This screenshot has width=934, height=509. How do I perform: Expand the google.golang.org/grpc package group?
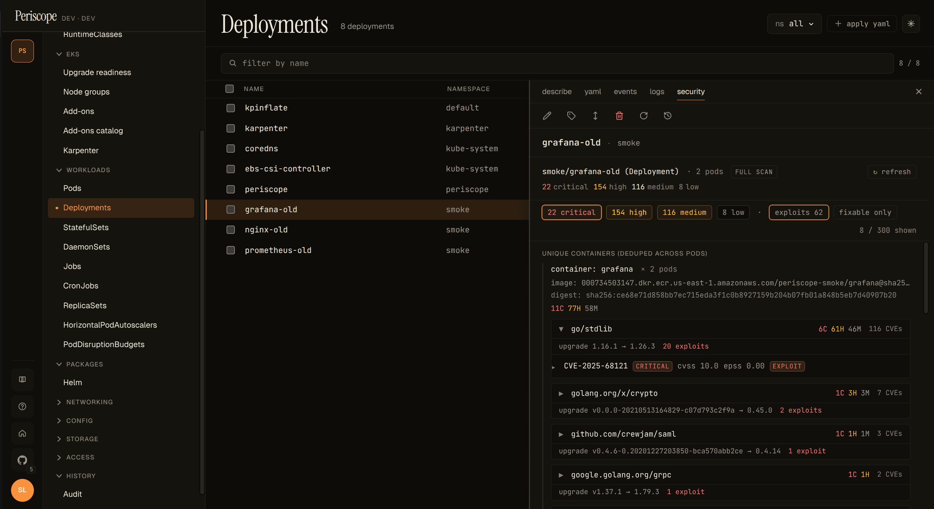click(561, 475)
